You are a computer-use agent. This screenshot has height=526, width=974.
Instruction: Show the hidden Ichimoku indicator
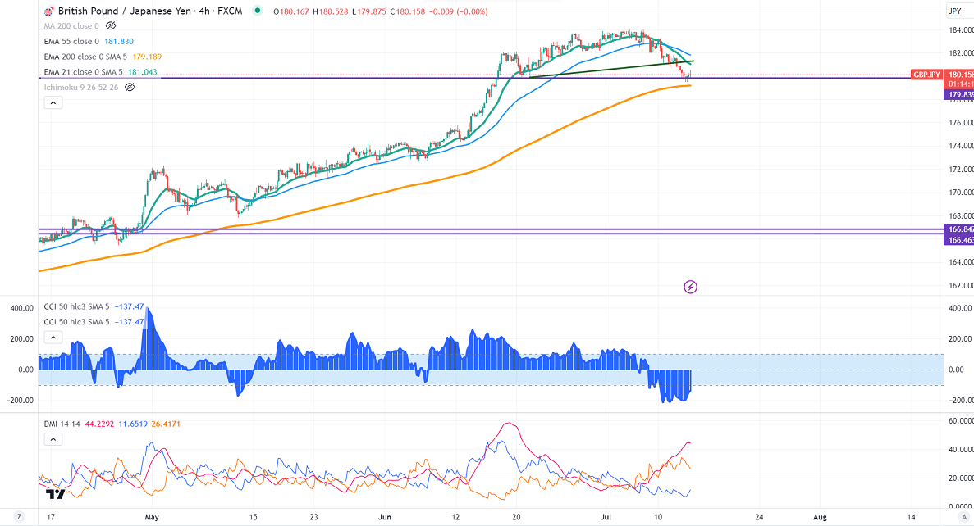[129, 88]
